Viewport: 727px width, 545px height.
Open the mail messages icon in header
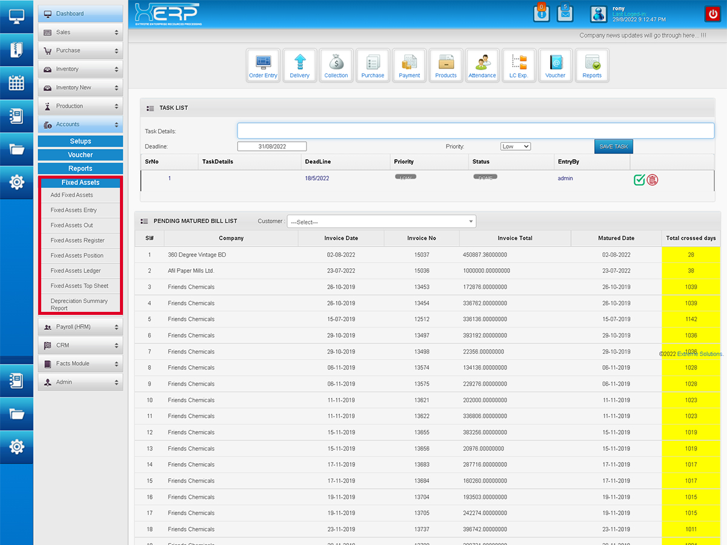[x=565, y=13]
